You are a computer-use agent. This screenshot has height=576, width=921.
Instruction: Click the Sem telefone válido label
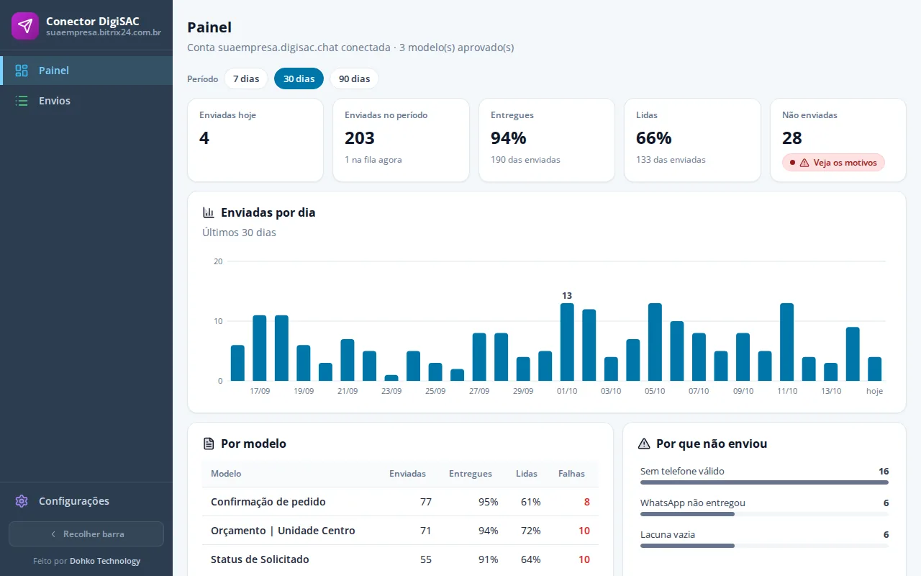click(682, 471)
